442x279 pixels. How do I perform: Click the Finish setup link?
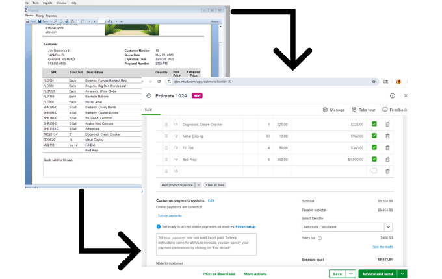[245, 226]
